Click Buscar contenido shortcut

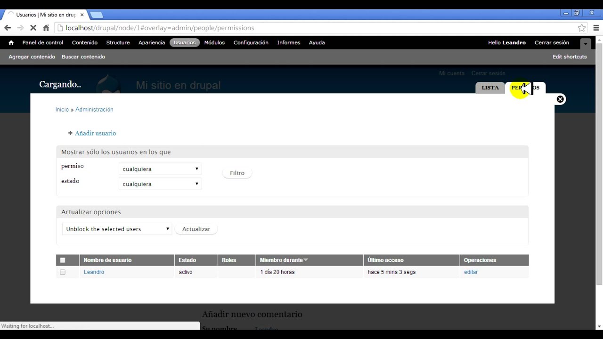pos(83,56)
